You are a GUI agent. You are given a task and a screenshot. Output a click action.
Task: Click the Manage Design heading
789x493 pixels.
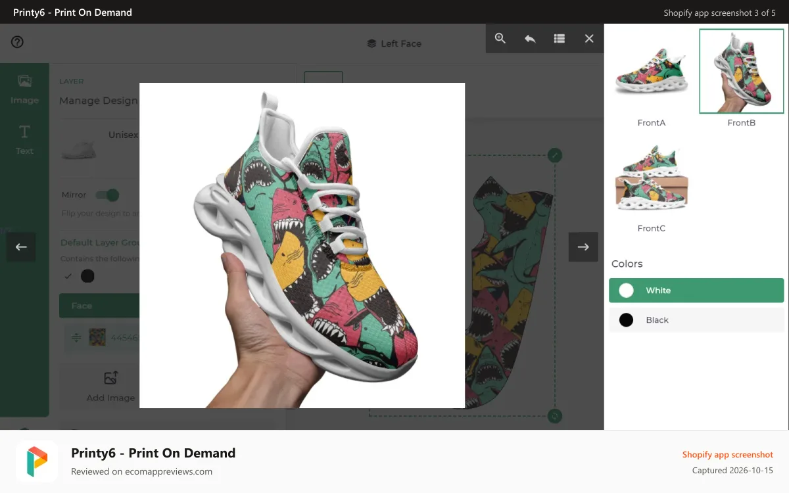point(99,101)
